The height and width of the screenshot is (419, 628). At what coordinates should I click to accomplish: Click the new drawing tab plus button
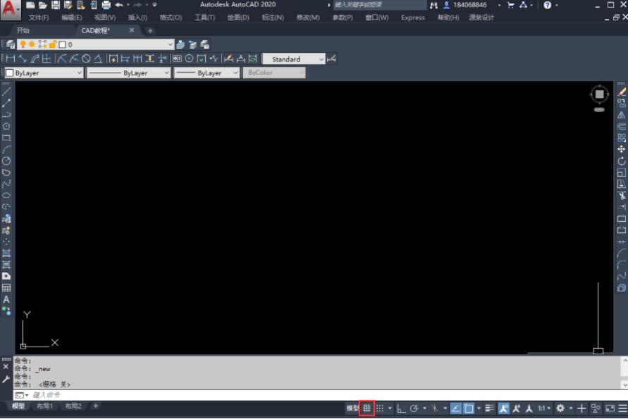point(150,31)
